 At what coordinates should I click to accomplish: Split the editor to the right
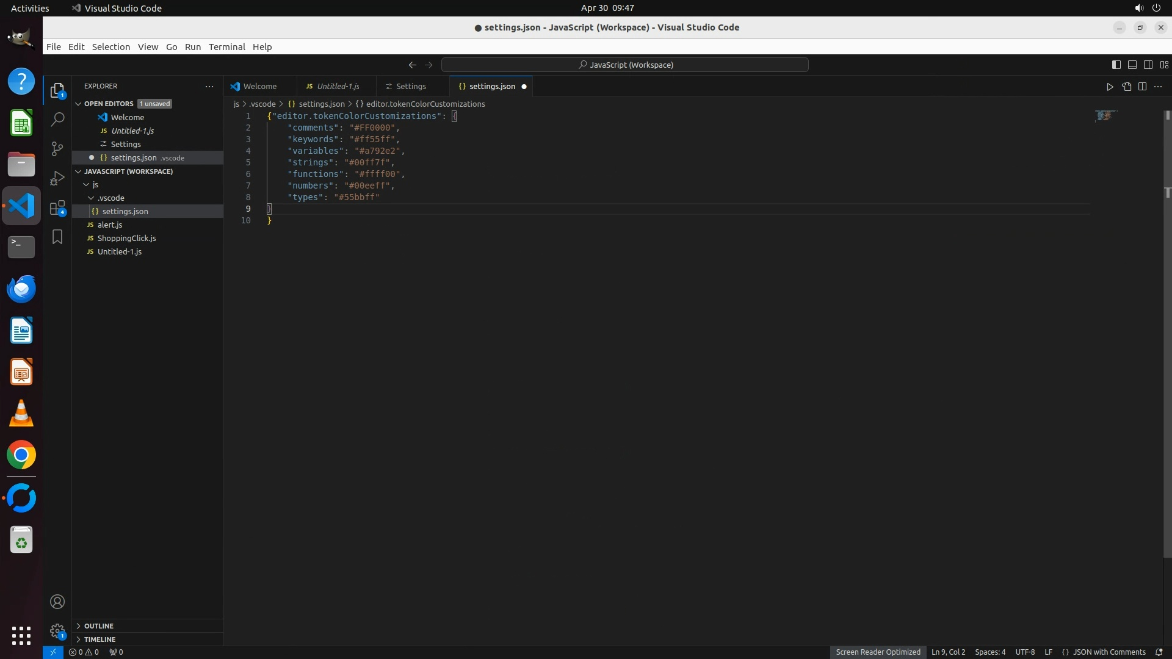tap(1142, 87)
